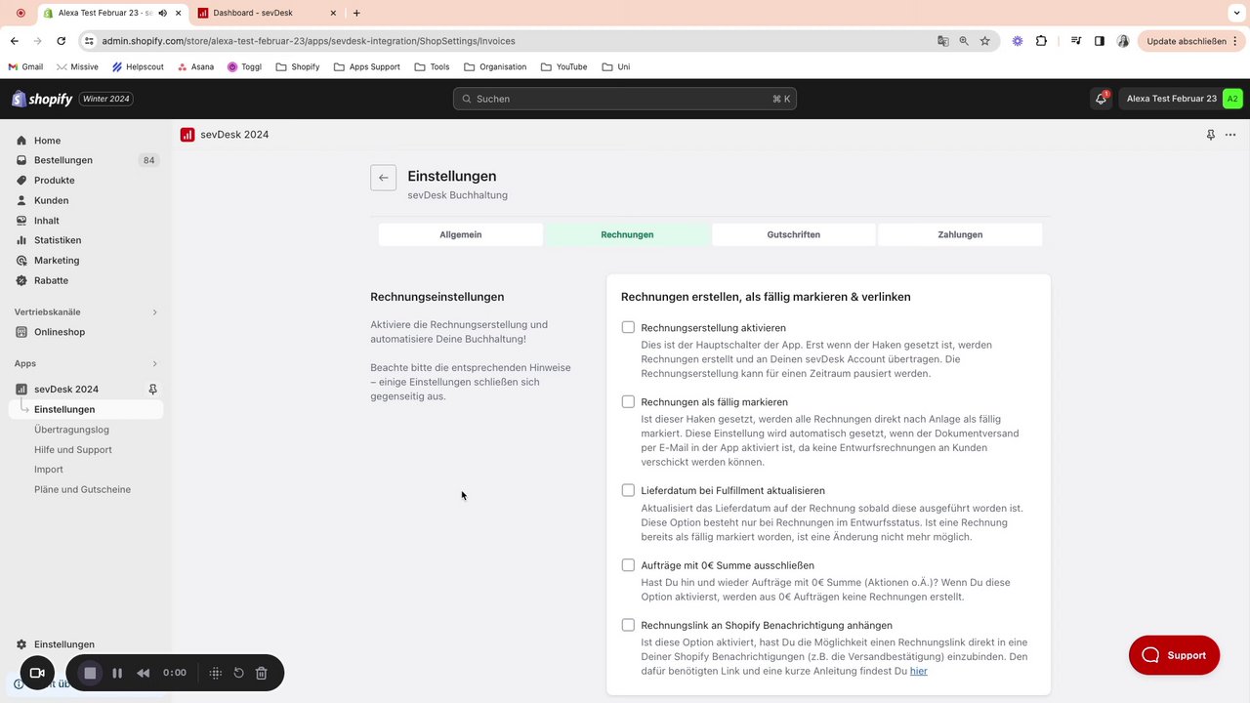Switch to Gutschriften tab
This screenshot has width=1250, height=703.
pos(794,234)
